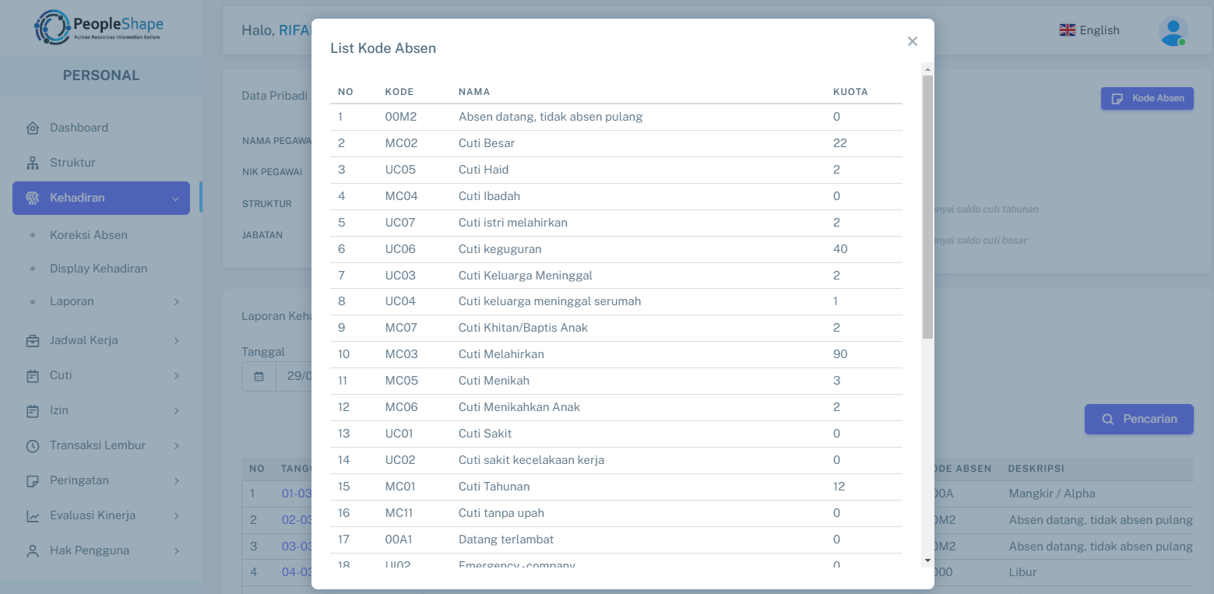Screen dimensions: 1214x594
Task: Click the Kode Absen button
Action: 1147,98
